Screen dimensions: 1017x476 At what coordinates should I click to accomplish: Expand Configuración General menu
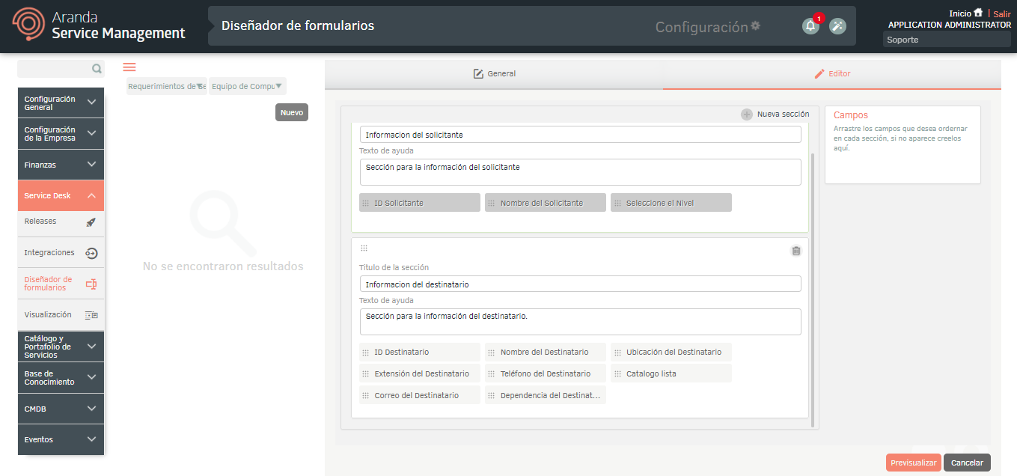(61, 103)
